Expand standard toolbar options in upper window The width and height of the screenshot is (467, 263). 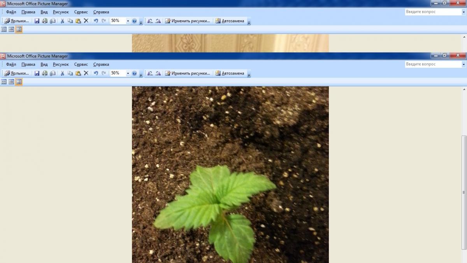[x=141, y=21]
